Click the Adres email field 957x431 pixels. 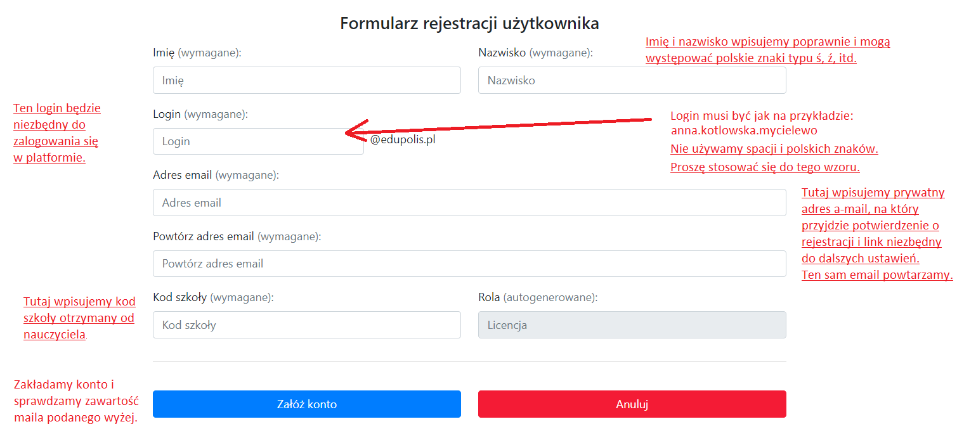[x=469, y=203]
